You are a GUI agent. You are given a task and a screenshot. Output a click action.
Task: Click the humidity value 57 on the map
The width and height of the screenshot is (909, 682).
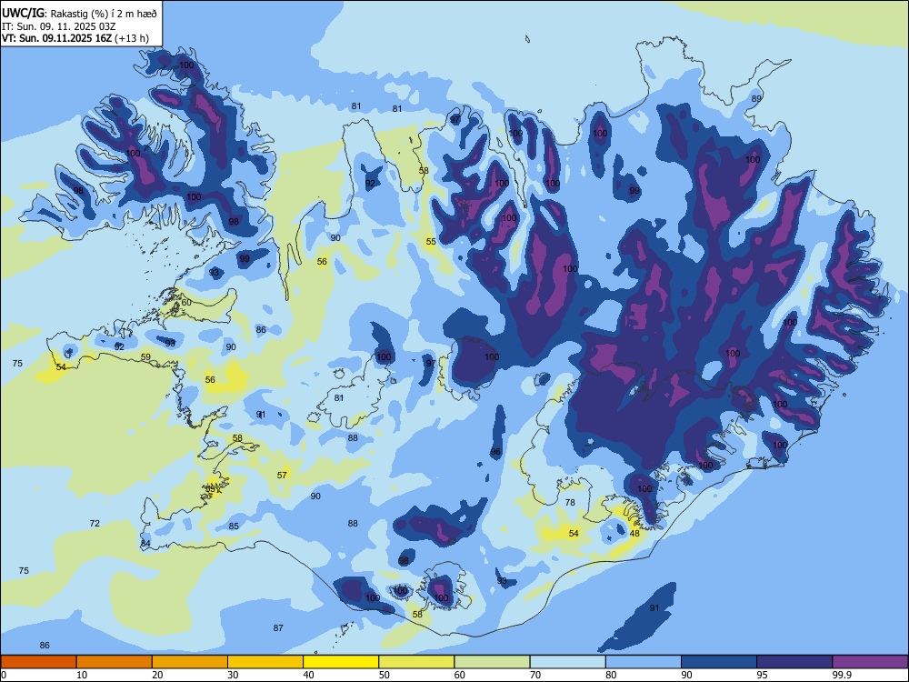(282, 475)
